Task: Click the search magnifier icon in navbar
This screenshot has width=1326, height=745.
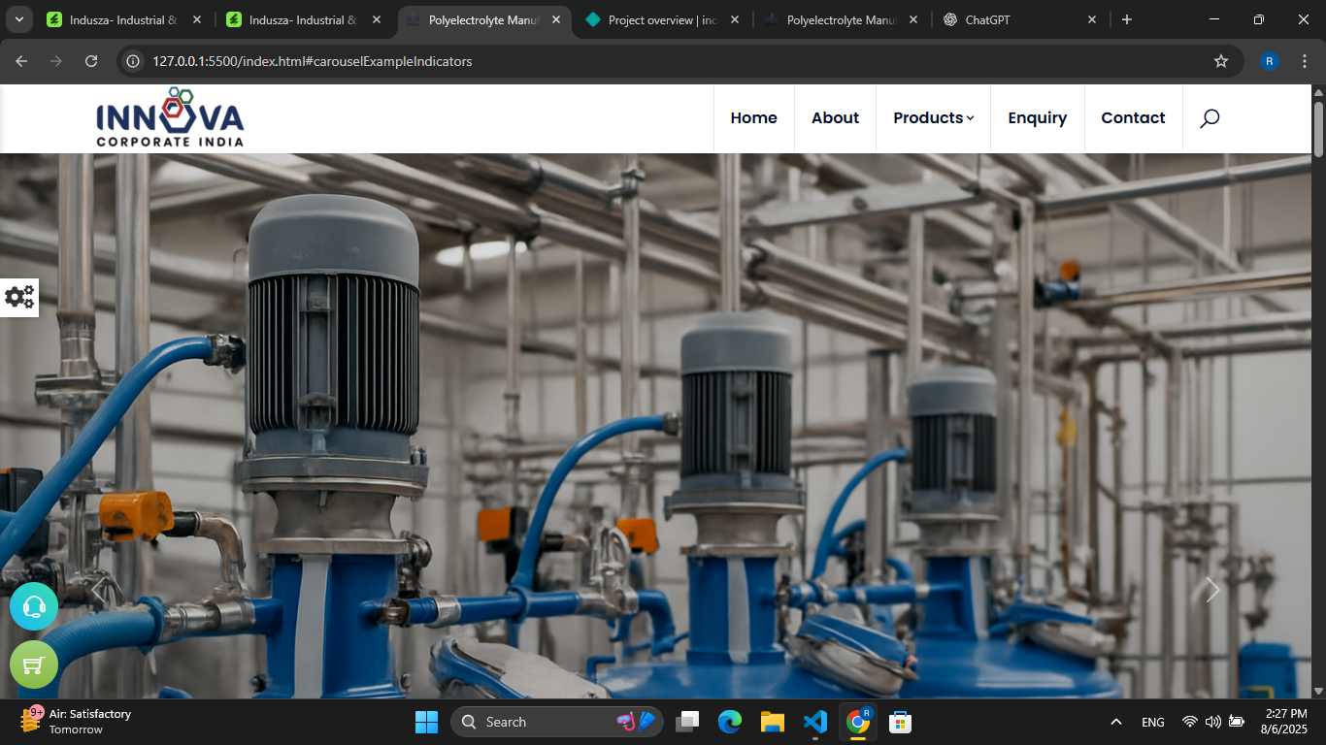Action: (x=1209, y=118)
